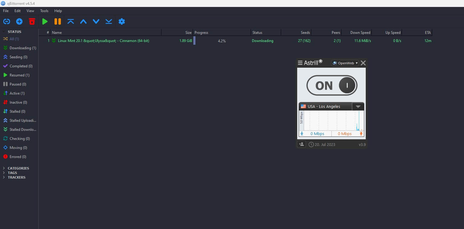
Task: Open the View menu
Action: (30, 11)
